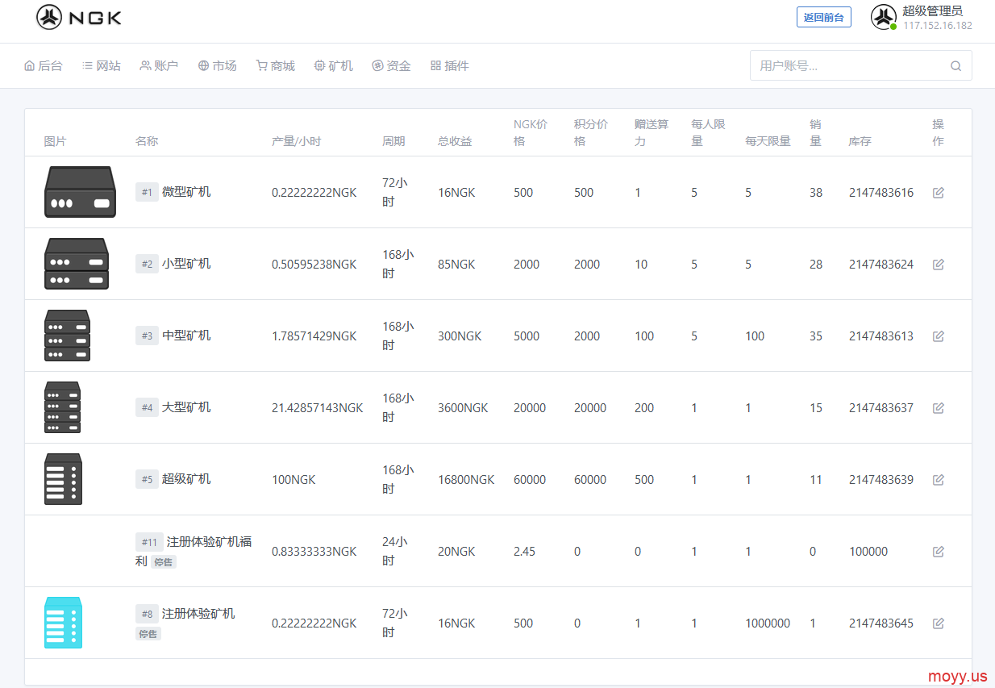This screenshot has height=688, width=995.
Task: Edit the 大型矿机 row
Action: (x=939, y=408)
